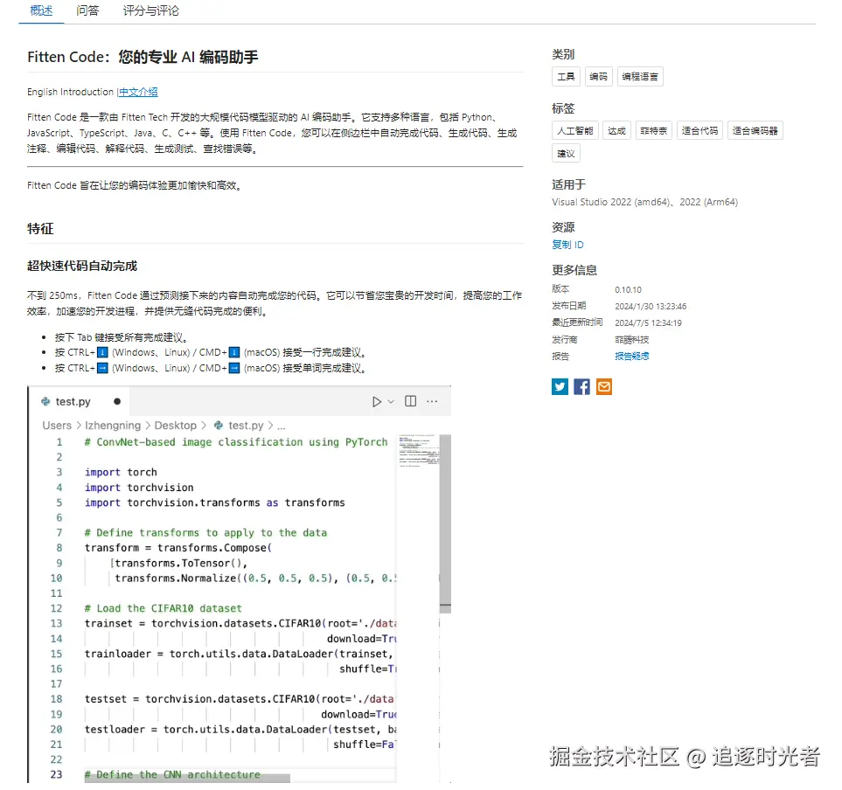The image size is (842, 790).
Task: Click the breadcrumb trailing ellipsis
Action: pos(281,426)
